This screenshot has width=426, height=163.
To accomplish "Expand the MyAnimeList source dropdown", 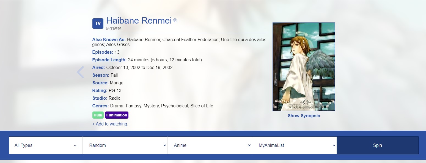I will coord(294,145).
